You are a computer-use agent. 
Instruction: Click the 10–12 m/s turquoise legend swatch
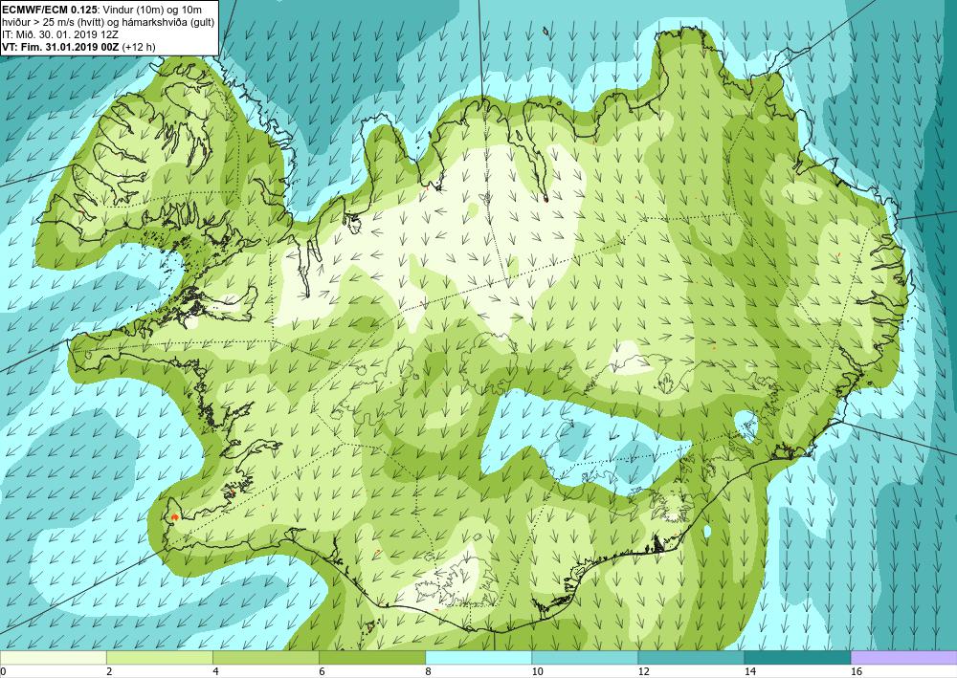tap(585, 657)
